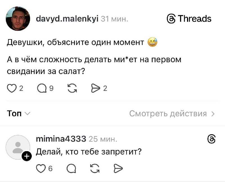Open replies on the main post
Viewport: 225px width, 188px height.
[41, 88]
